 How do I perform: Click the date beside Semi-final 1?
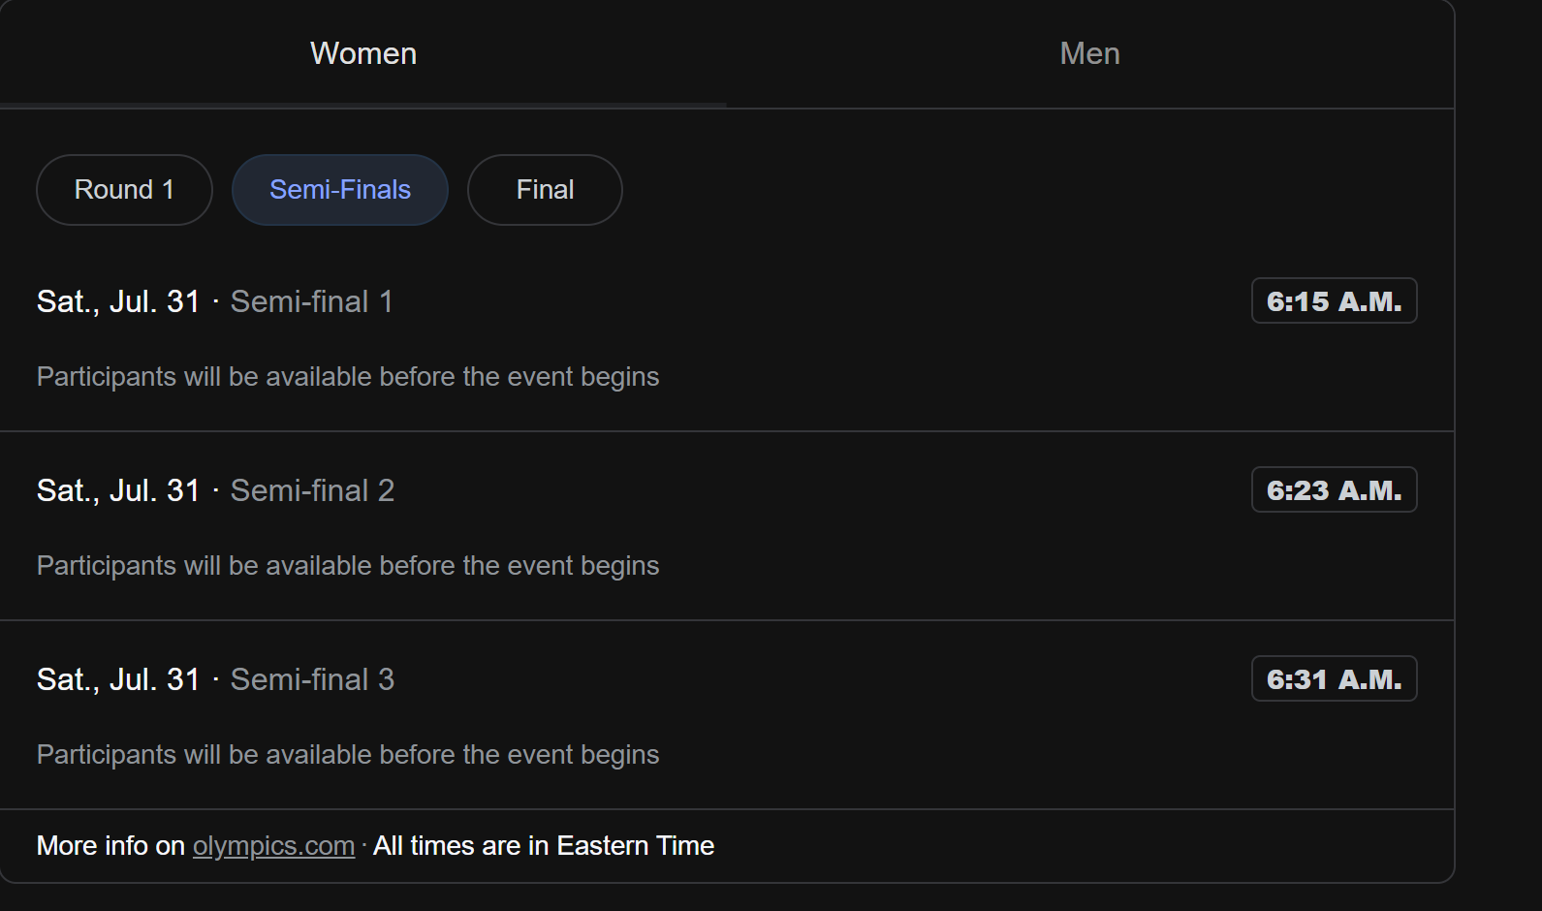pyautogui.click(x=118, y=301)
